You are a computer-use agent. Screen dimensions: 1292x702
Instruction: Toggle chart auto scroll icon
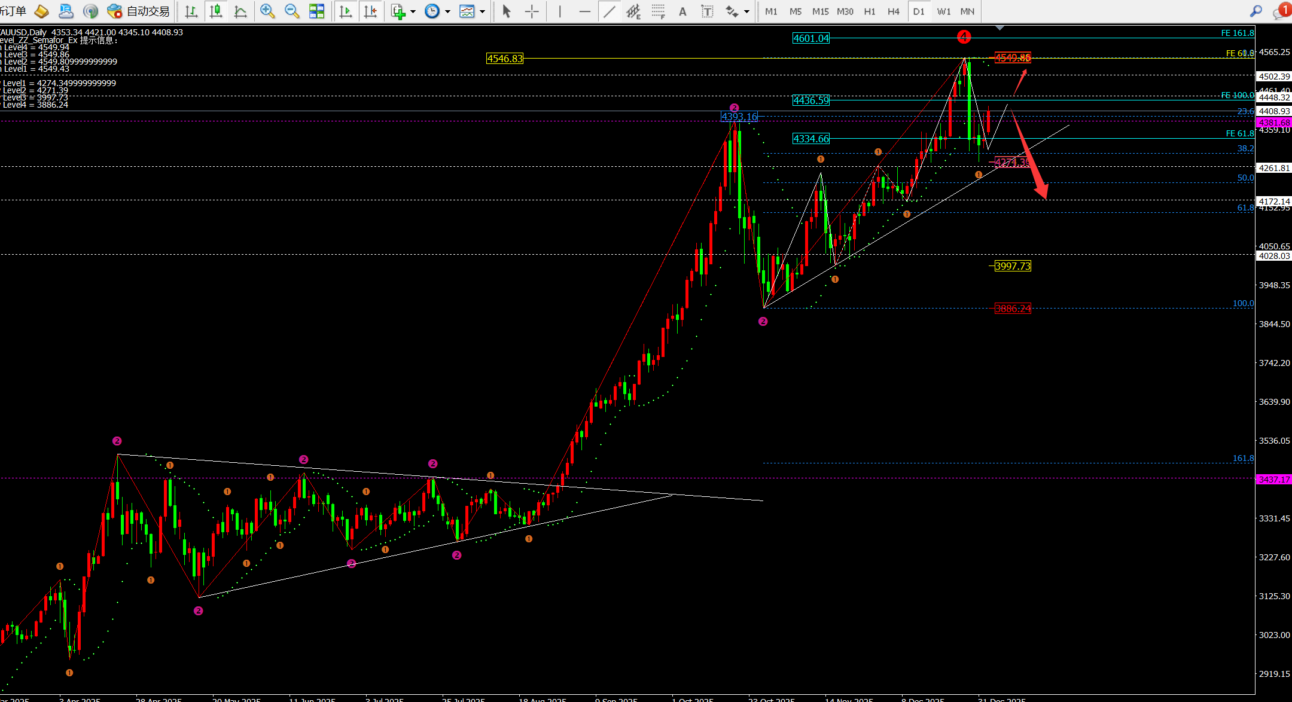coord(346,11)
